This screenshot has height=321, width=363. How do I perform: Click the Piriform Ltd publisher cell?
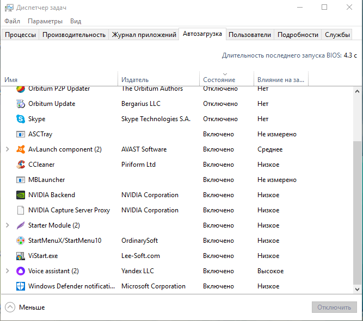(x=138, y=165)
